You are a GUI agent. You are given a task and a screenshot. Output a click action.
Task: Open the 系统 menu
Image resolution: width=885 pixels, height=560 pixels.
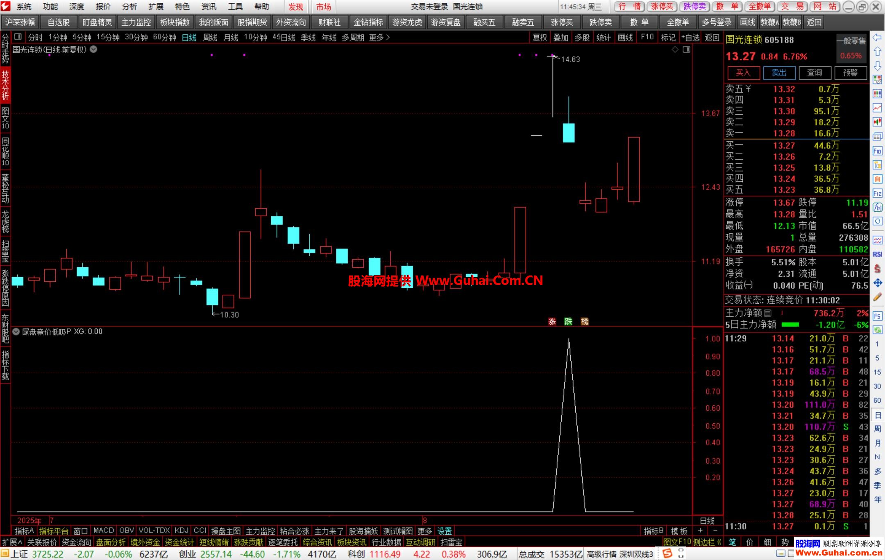pyautogui.click(x=24, y=7)
